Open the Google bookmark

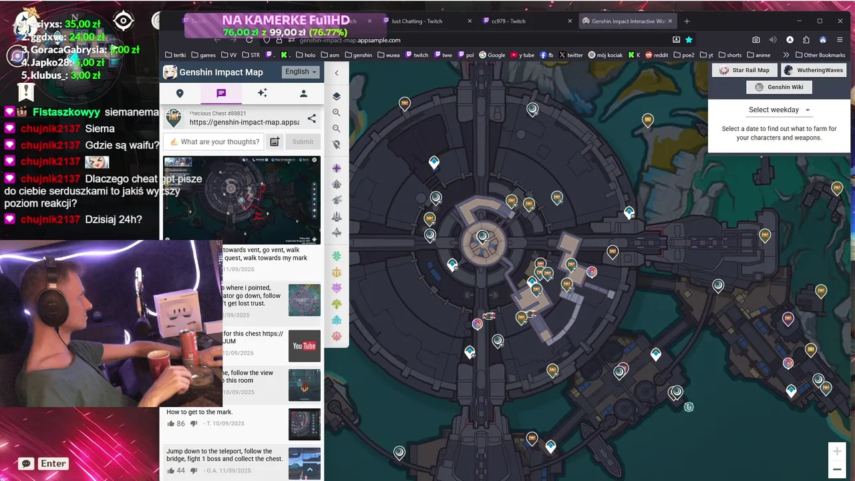pos(491,55)
